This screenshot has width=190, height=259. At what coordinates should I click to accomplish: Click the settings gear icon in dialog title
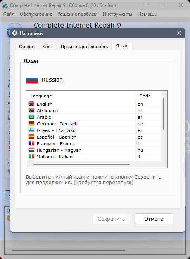click(15, 33)
